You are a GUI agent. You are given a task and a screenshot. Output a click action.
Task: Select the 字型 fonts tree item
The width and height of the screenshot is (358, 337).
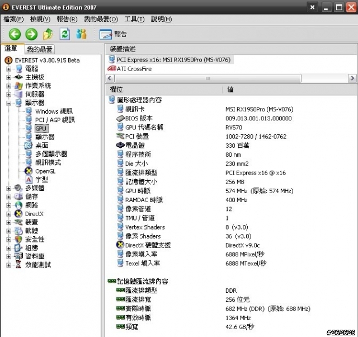click(41, 180)
